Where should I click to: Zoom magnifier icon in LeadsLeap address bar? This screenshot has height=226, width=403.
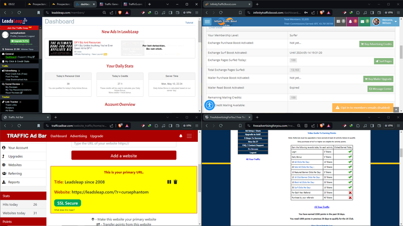pyautogui.click(x=104, y=13)
